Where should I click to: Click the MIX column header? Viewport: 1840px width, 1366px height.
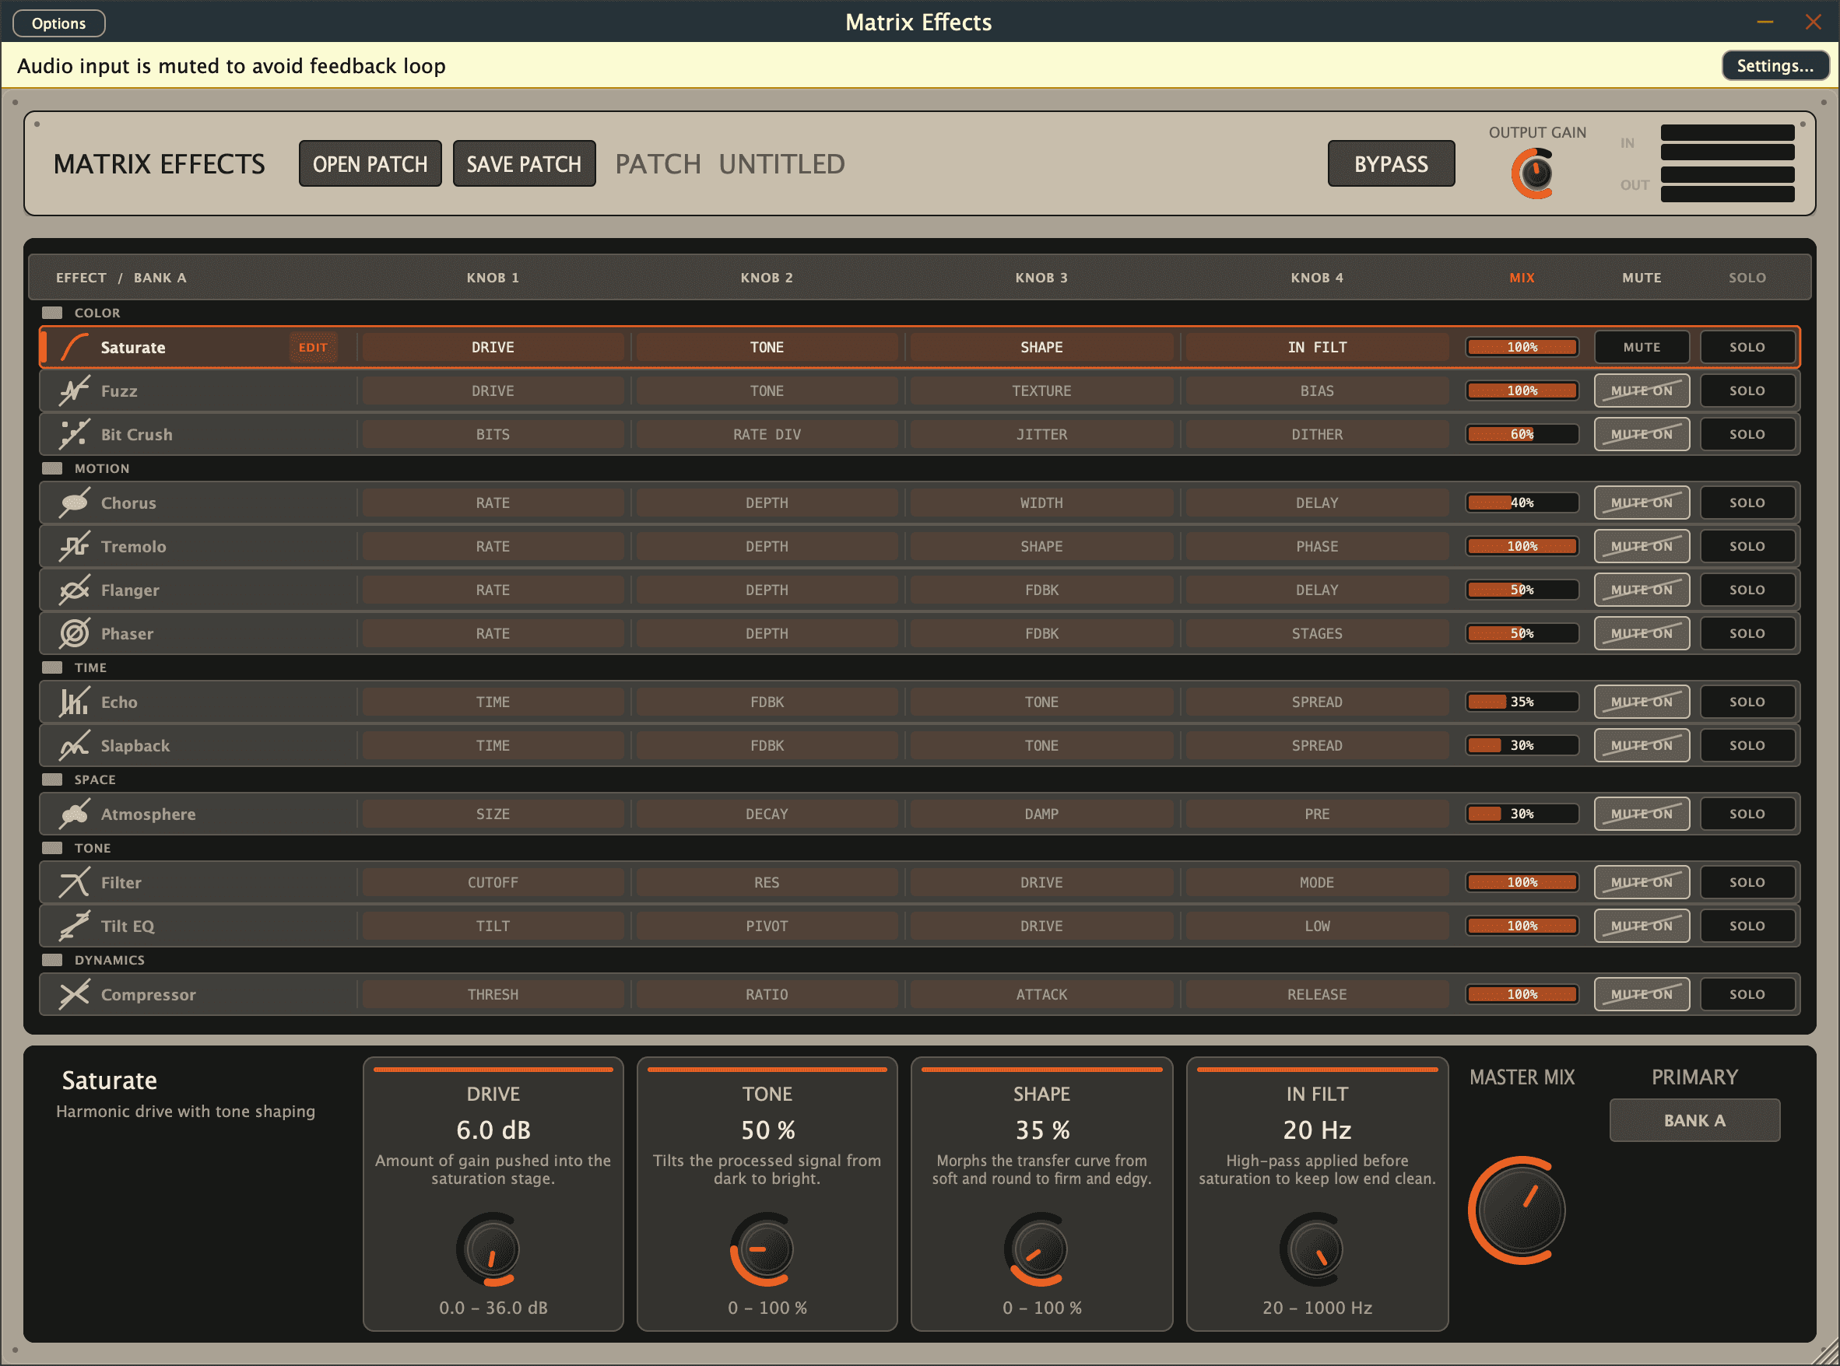tap(1522, 278)
